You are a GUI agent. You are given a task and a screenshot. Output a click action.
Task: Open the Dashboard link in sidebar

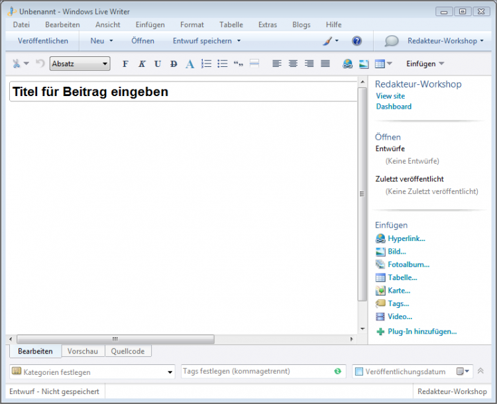click(394, 107)
